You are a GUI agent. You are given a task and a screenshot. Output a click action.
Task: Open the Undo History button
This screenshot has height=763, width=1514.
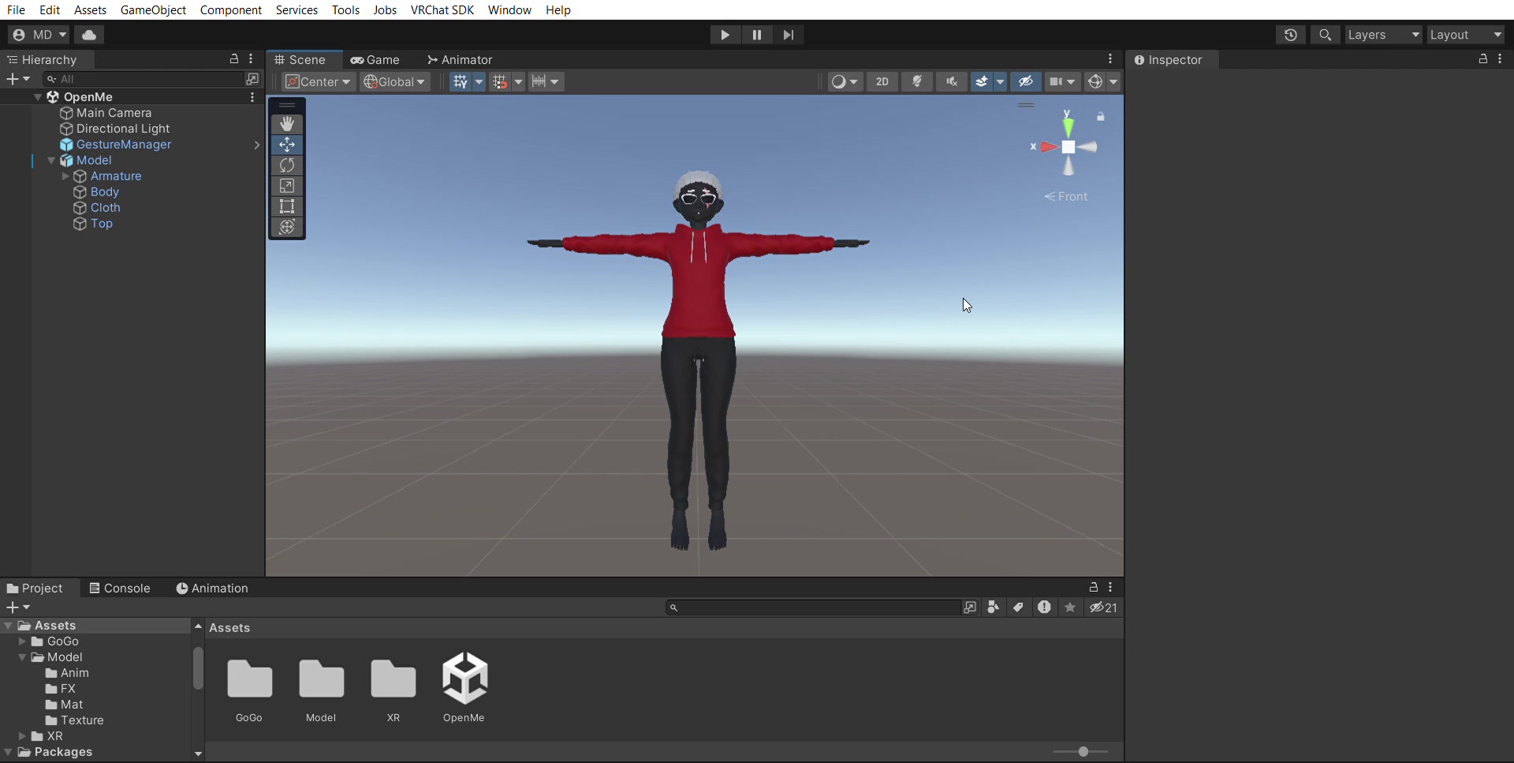[x=1291, y=35]
